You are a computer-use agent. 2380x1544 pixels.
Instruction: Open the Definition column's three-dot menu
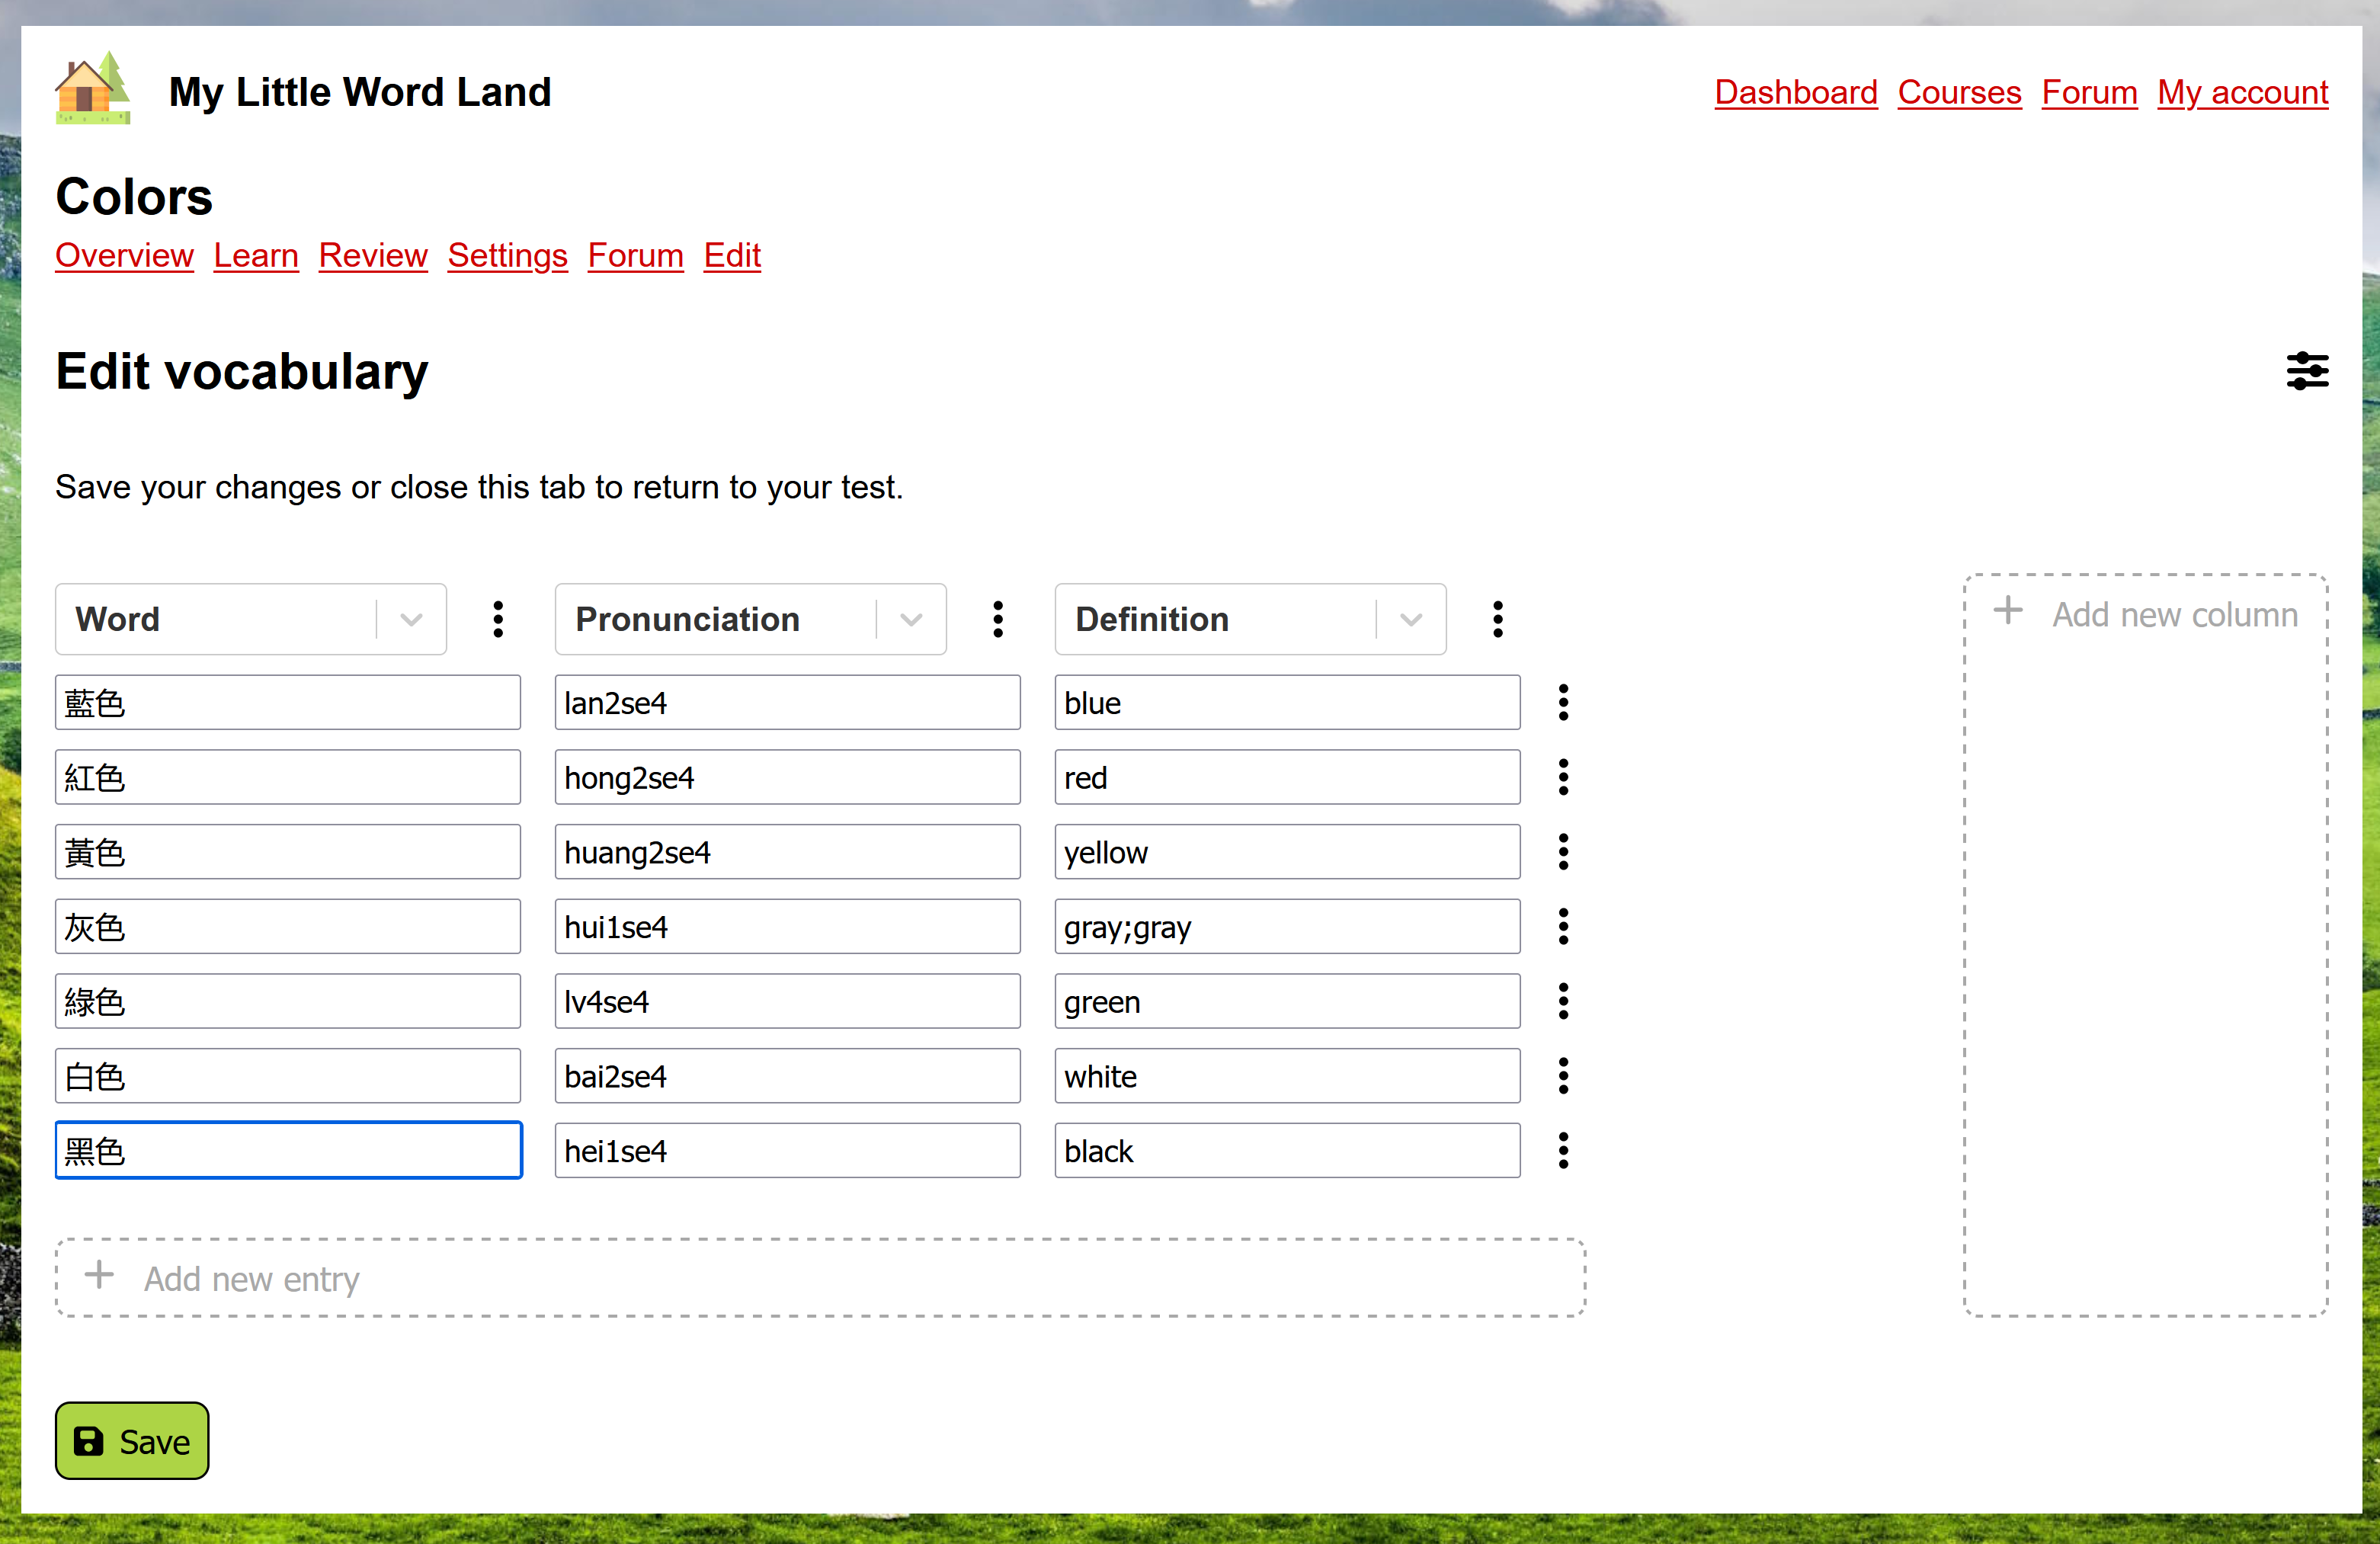1497,619
